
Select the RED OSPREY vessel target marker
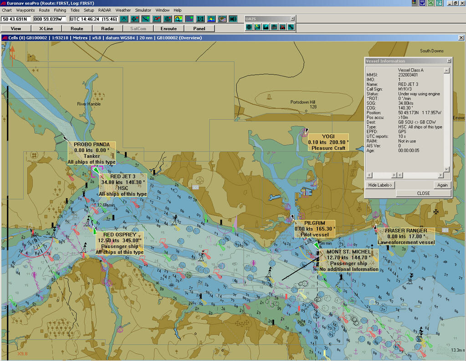coord(94,230)
